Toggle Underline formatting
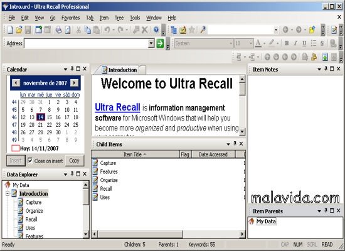The width and height of the screenshot is (345, 251). (304, 43)
